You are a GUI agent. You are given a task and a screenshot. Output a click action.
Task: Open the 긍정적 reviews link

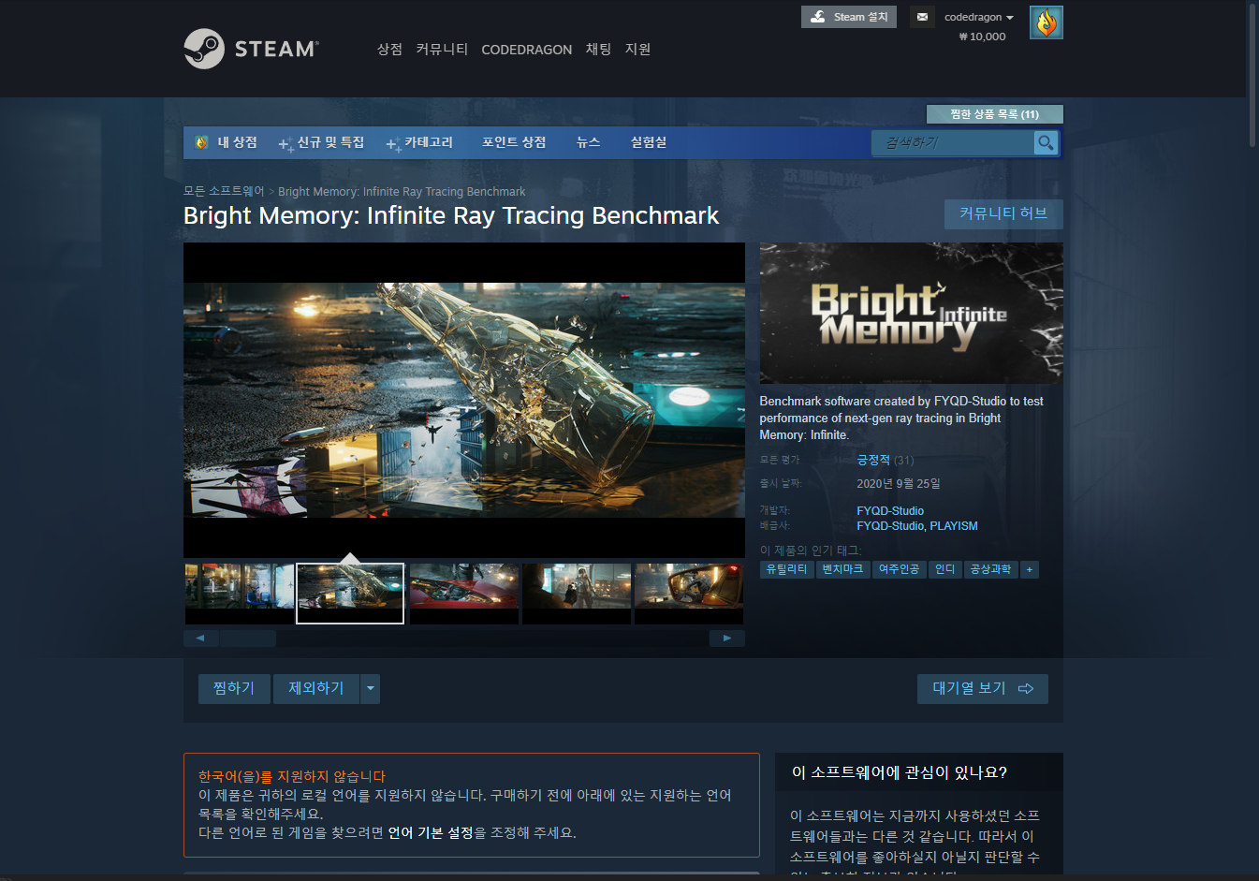[873, 460]
